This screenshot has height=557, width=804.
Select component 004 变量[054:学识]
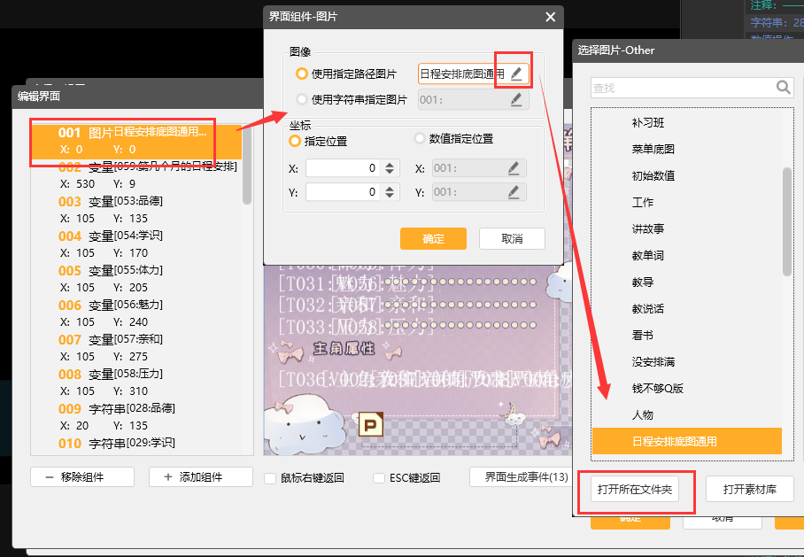[135, 244]
